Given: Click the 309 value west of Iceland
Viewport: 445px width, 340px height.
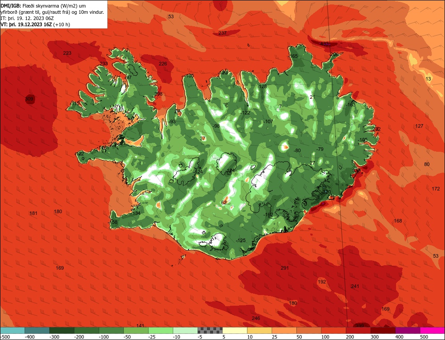Looking at the screenshot, I should click(29, 99).
